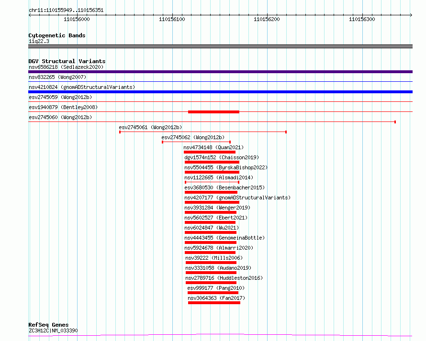
Task: Select nsv4443455 (GenomeinaBottle) variant
Action: click(224, 238)
